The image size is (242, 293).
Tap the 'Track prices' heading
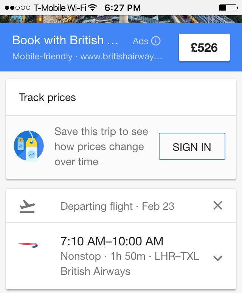pos(47,98)
